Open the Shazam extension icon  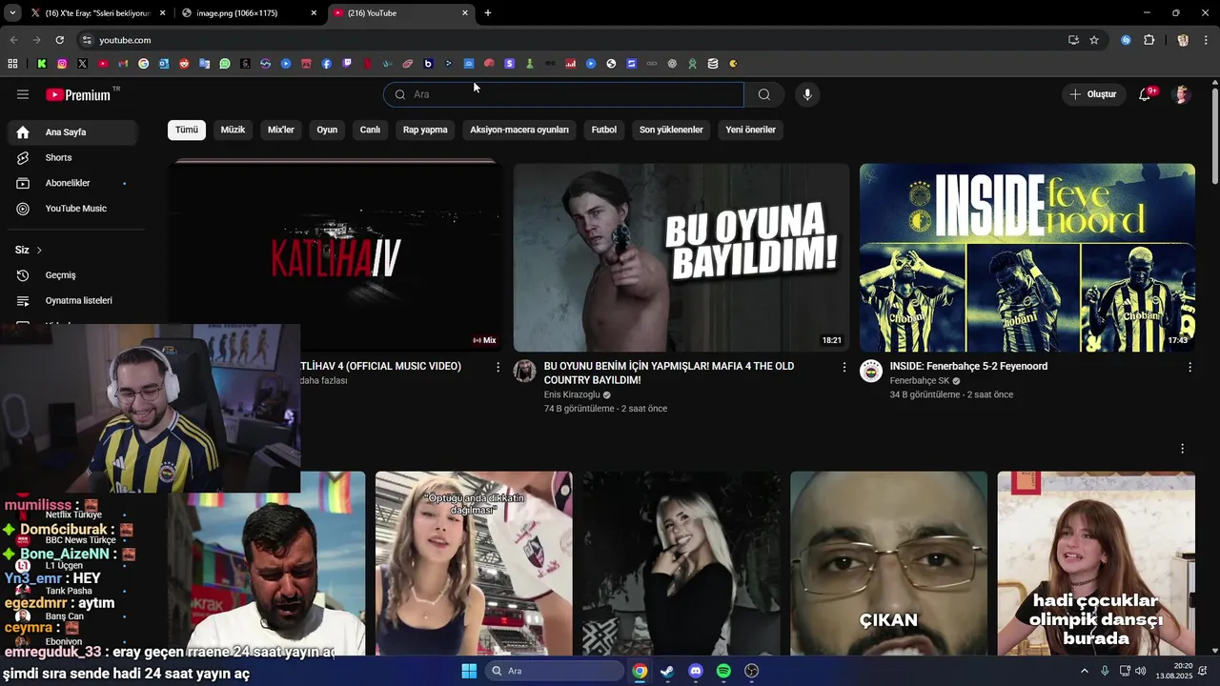(x=1126, y=40)
